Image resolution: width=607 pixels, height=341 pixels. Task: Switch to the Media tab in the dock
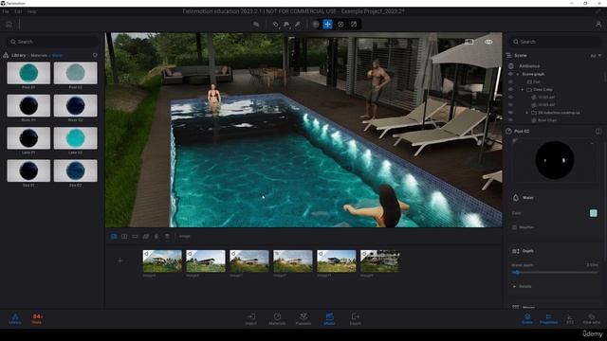329,319
